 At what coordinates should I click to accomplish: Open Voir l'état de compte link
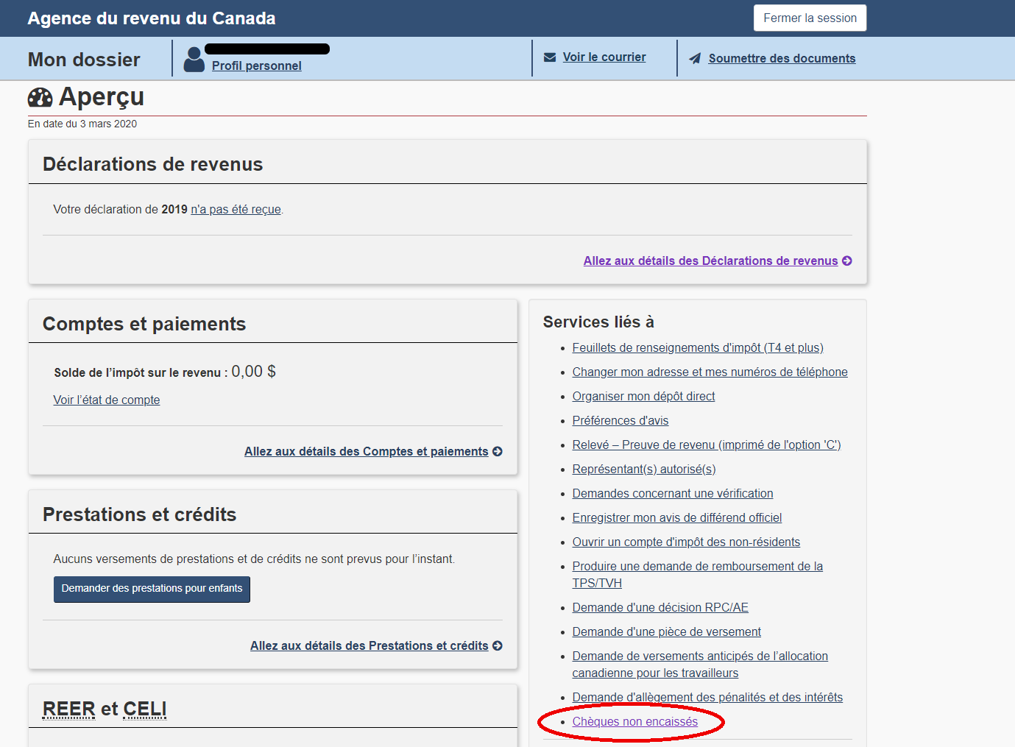107,400
